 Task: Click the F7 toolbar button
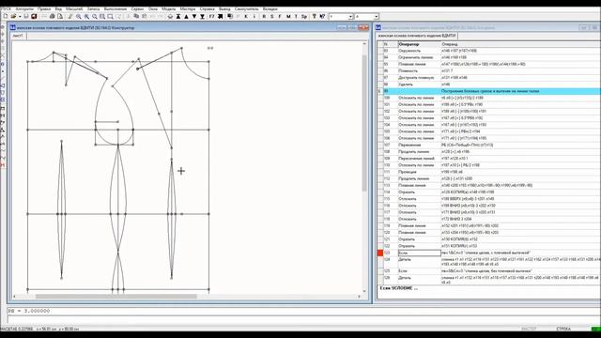pos(211,17)
